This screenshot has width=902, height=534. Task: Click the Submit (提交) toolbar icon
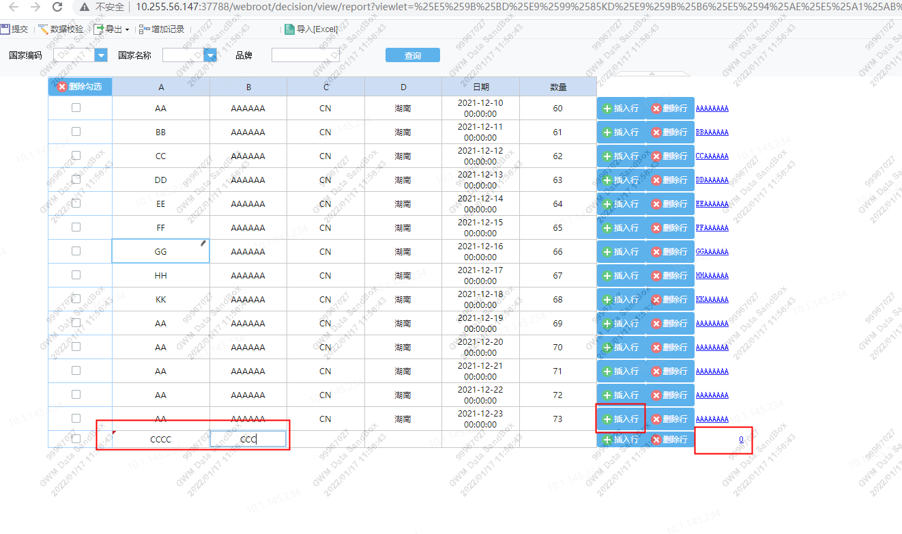[5, 29]
